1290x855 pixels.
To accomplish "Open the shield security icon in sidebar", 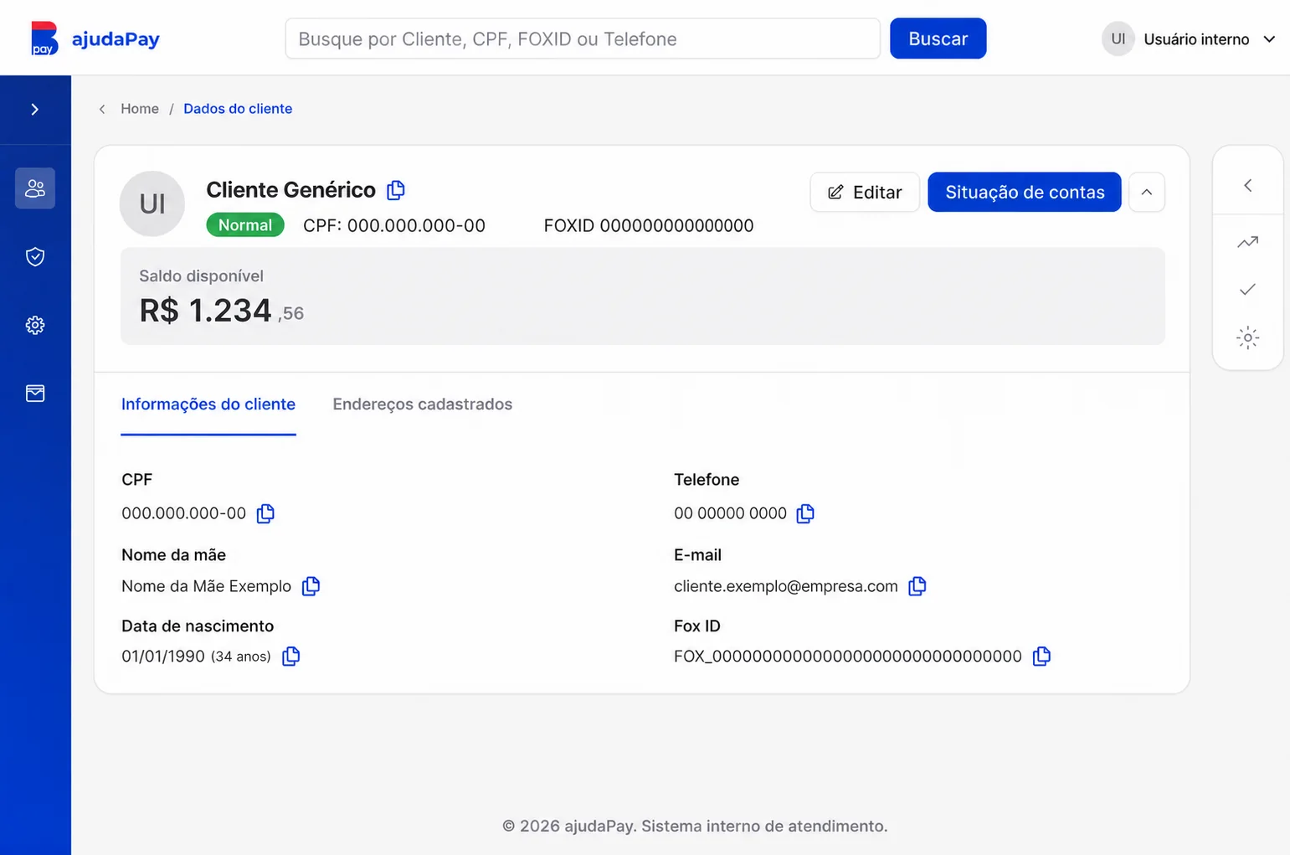I will coord(35,256).
